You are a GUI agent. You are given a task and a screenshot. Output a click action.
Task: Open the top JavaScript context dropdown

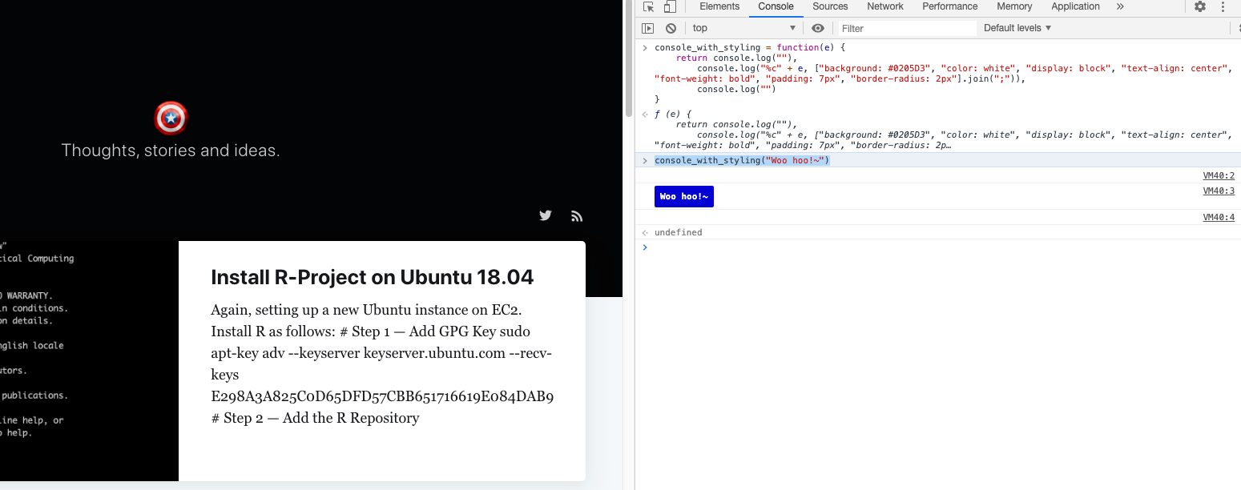pos(744,28)
